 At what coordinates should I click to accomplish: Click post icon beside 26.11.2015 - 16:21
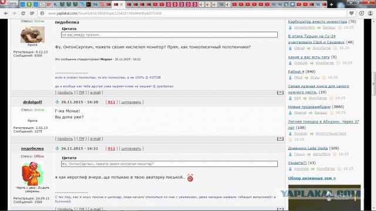coord(57,148)
